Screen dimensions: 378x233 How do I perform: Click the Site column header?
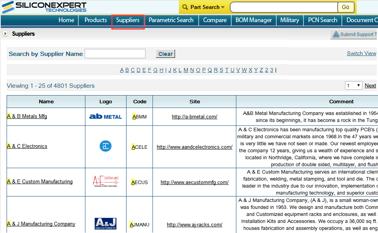click(x=194, y=101)
